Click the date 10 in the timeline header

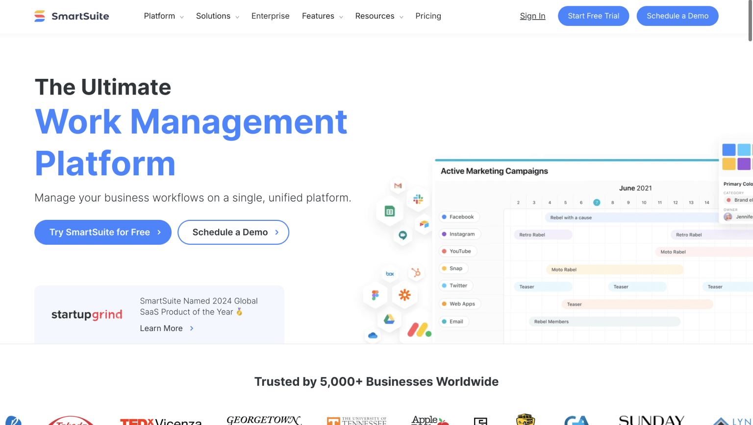coord(644,202)
